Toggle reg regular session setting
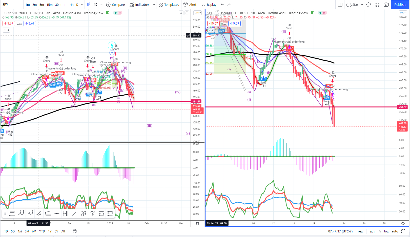The width and height of the screenshot is (410, 237). [360, 231]
